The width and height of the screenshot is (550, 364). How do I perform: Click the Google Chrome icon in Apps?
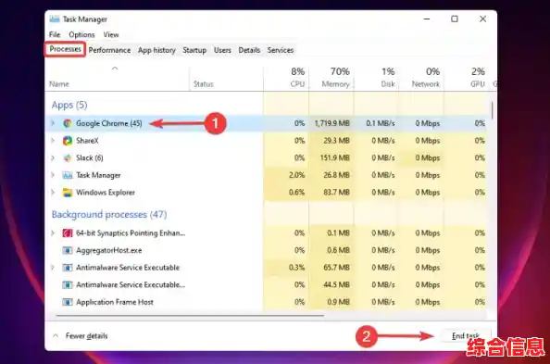68,123
